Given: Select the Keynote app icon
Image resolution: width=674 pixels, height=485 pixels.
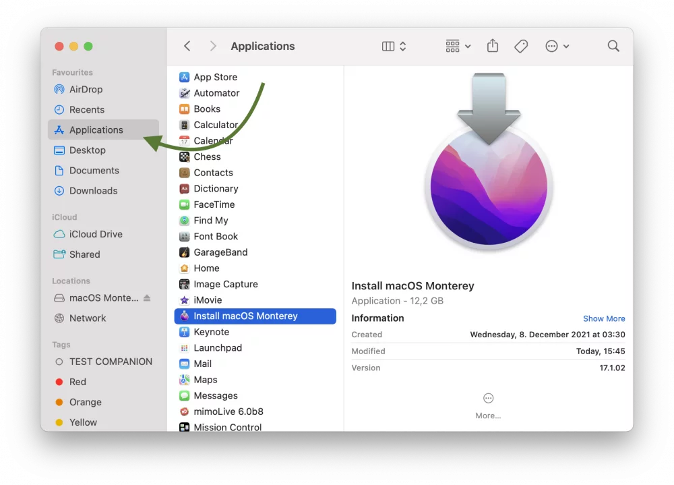Looking at the screenshot, I should pos(185,332).
